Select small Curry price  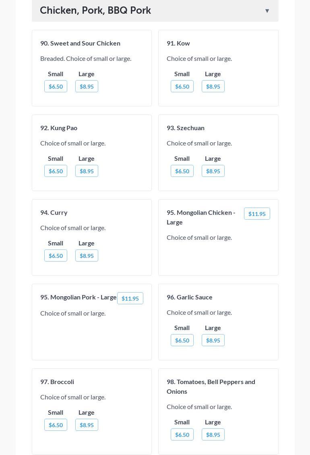[x=56, y=256]
